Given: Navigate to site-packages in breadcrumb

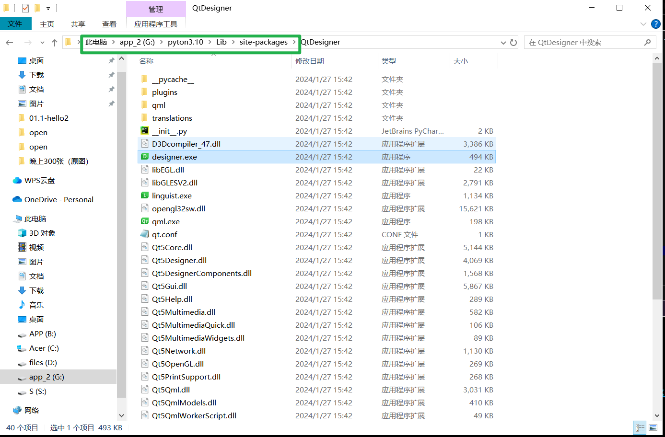Looking at the screenshot, I should click(x=264, y=42).
